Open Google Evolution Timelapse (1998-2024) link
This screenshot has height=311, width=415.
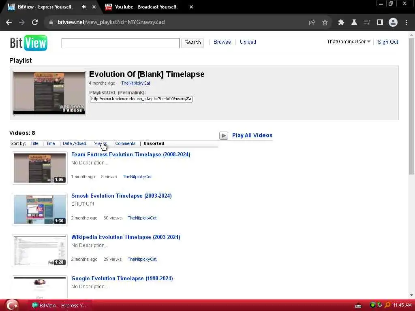point(122,278)
